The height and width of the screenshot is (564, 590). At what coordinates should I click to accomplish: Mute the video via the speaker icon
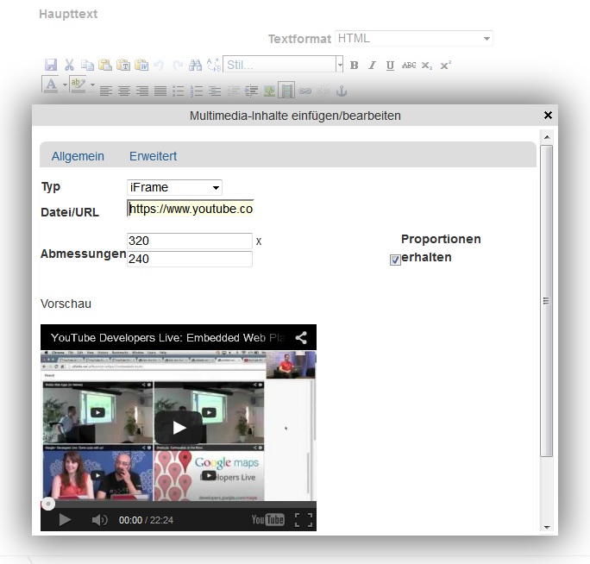point(99,520)
